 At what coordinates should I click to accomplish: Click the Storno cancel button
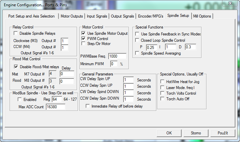coord(196,133)
